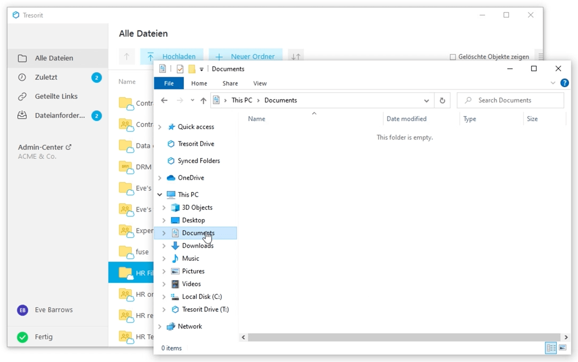Image resolution: width=578 pixels, height=362 pixels.
Task: Select Downloads in navigation pane
Action: click(x=197, y=246)
